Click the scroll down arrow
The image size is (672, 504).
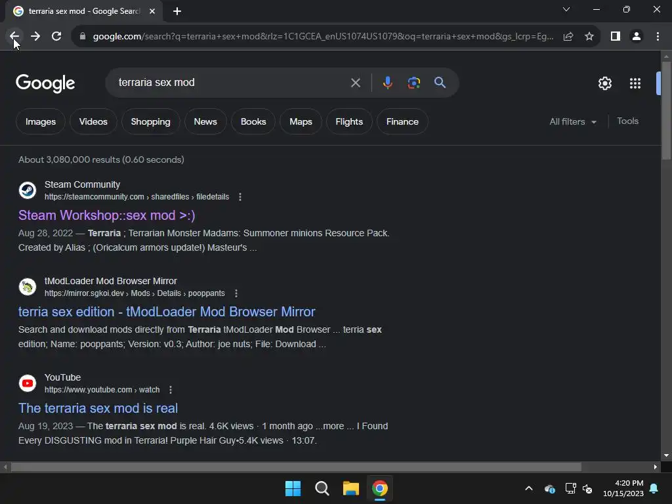[666, 455]
